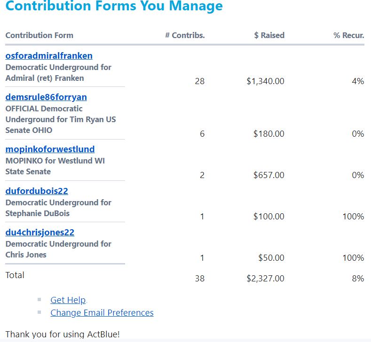Open Change Email Preferences
This screenshot has width=371, height=342.
click(x=102, y=313)
